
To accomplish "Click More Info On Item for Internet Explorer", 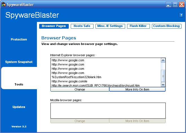I will (x=137, y=89).
